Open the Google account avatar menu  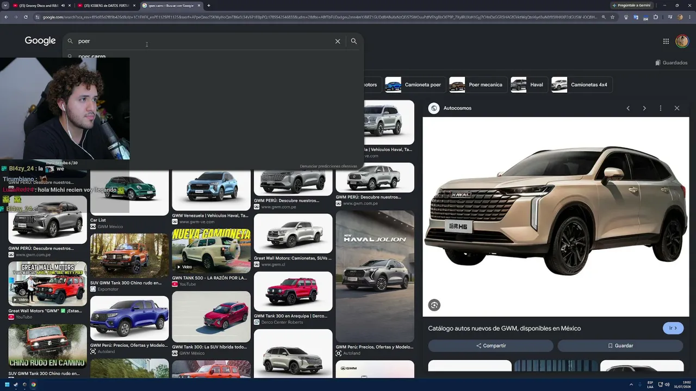[x=682, y=41]
